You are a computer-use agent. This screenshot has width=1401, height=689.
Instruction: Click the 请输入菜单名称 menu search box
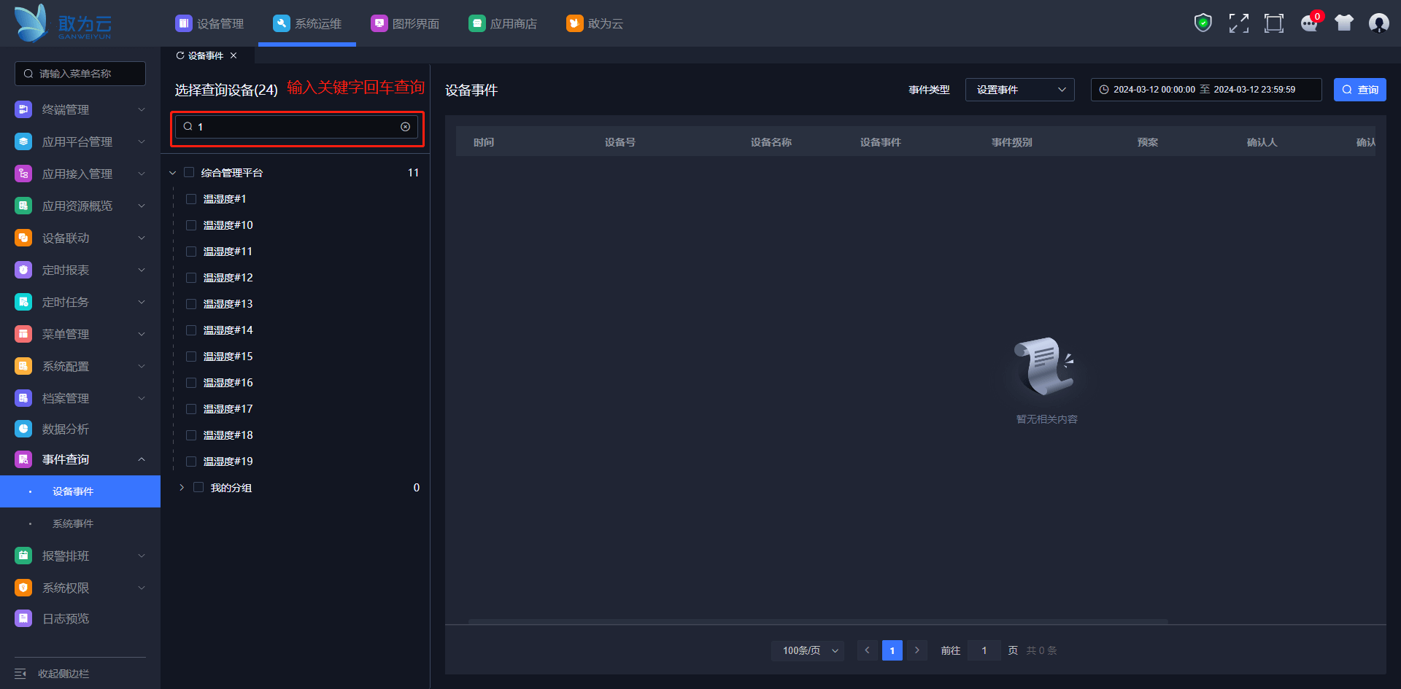pyautogui.click(x=80, y=74)
